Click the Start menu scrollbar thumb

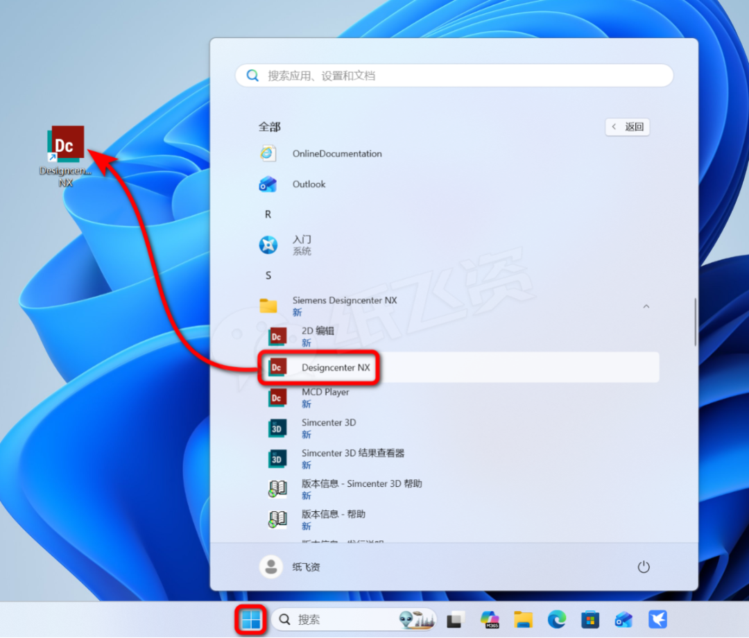(695, 322)
